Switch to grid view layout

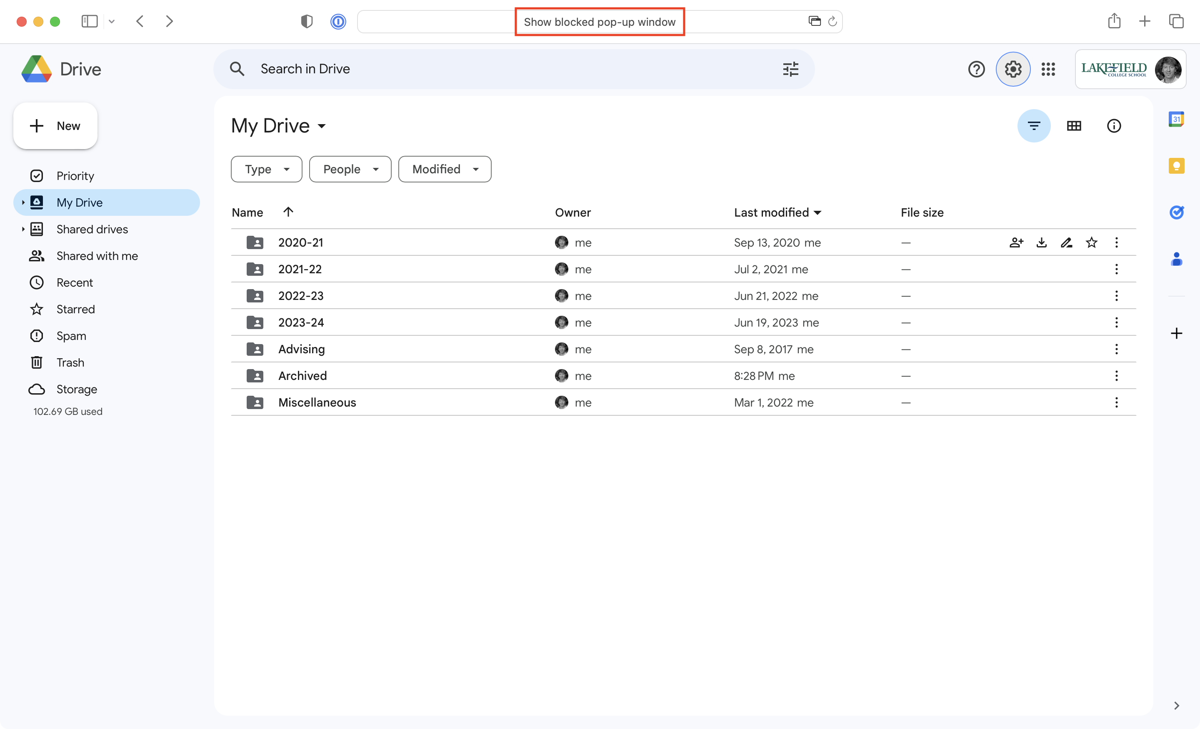(x=1074, y=126)
